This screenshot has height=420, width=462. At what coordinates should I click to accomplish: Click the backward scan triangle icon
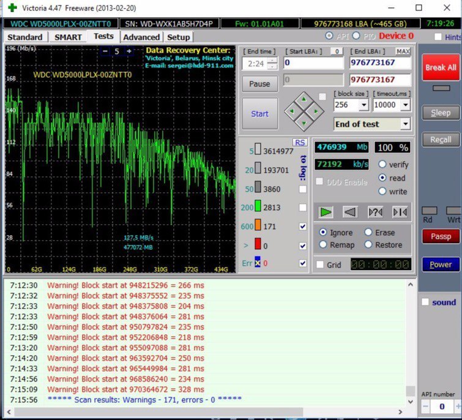[350, 212]
